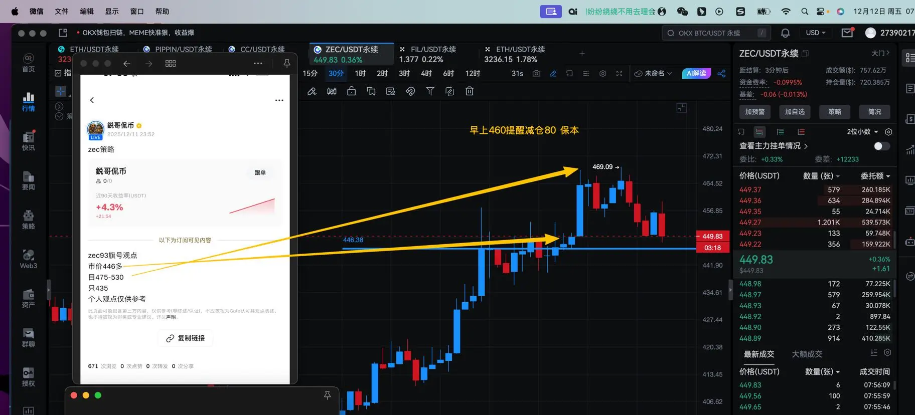Click the 加自选 add to watchlist button
915x415 pixels.
click(795, 112)
